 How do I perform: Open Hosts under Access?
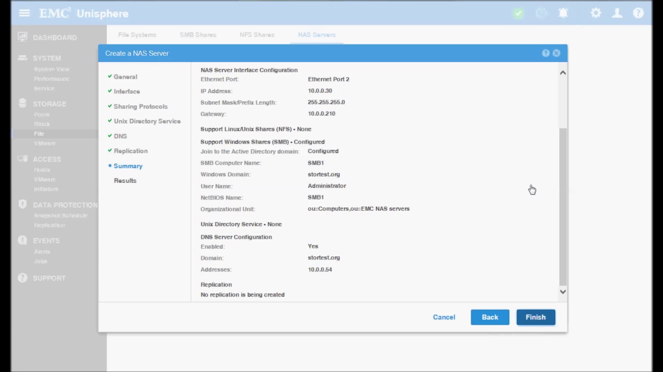coord(42,169)
